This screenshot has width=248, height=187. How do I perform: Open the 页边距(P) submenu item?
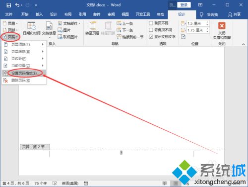24,59
